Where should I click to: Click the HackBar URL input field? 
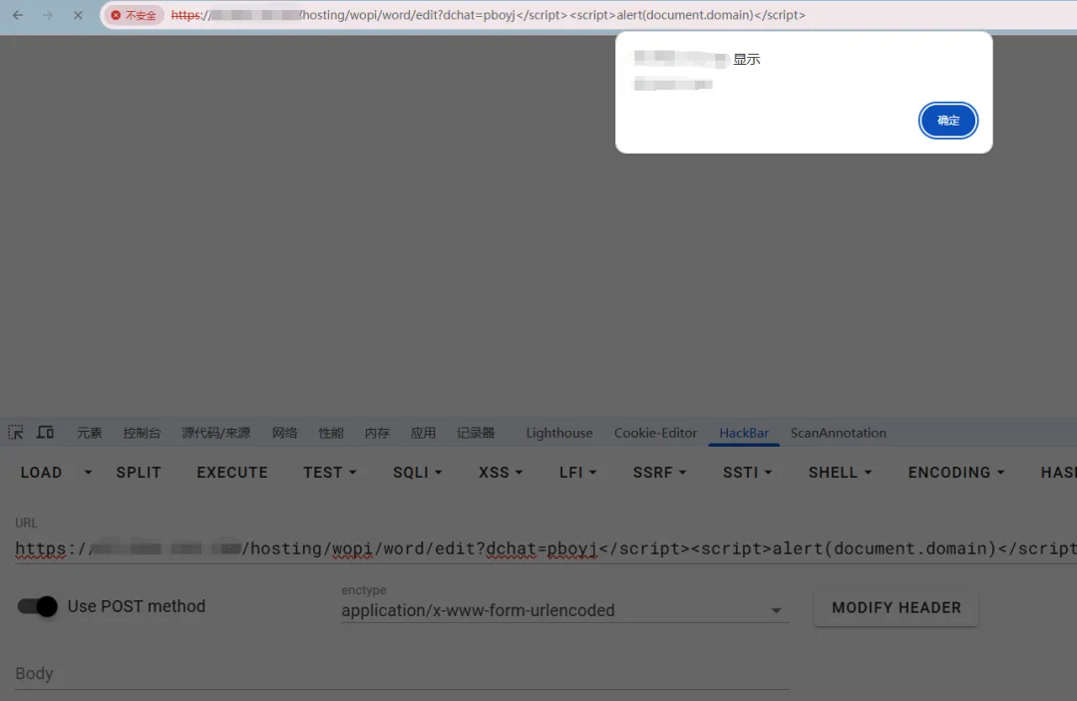[546, 548]
